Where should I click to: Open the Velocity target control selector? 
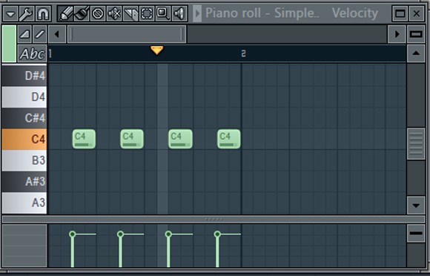pos(355,13)
